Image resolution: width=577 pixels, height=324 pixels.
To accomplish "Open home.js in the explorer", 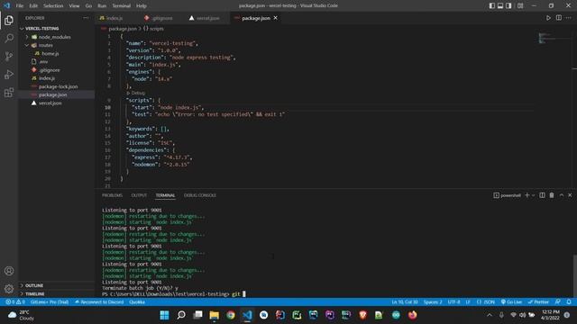I will [56, 54].
